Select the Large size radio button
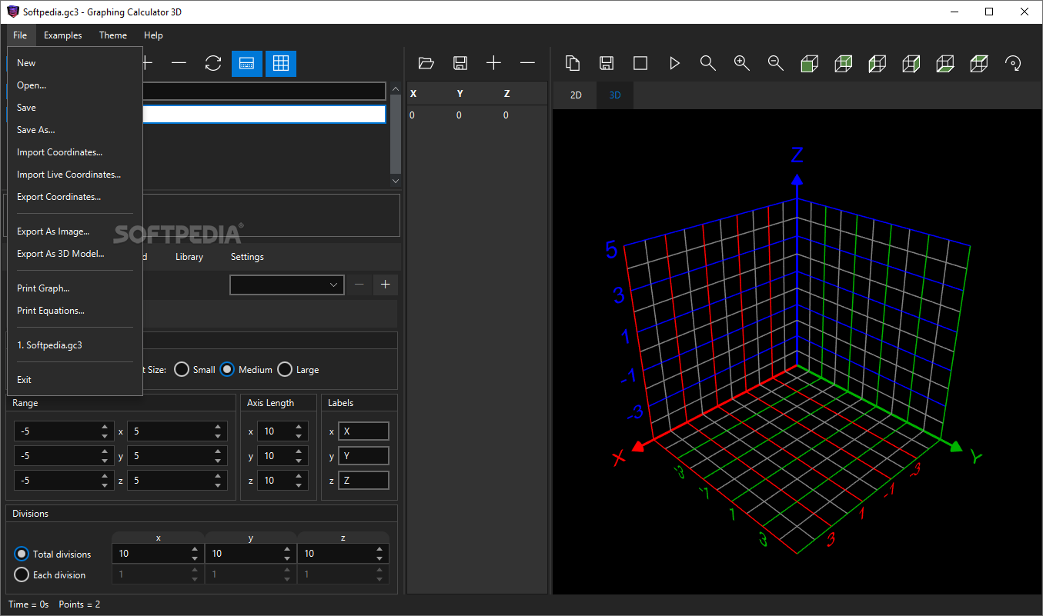The height and width of the screenshot is (616, 1043). click(x=285, y=370)
